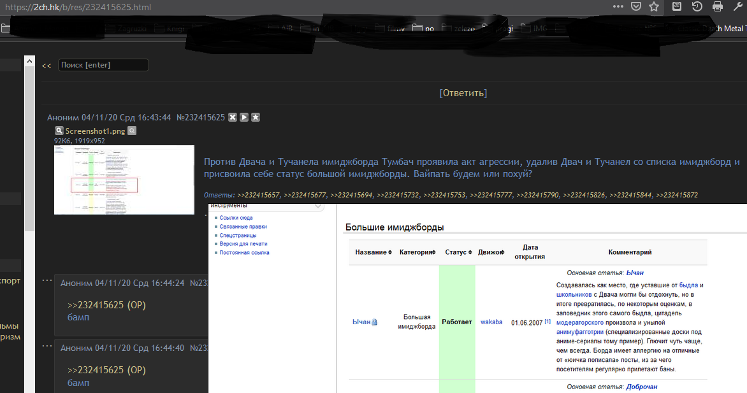Click the Ответить reply link

463,93
